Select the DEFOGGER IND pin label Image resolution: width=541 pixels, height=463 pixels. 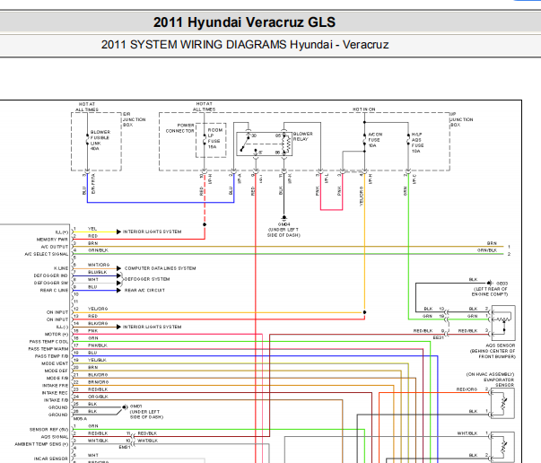pyautogui.click(x=51, y=275)
